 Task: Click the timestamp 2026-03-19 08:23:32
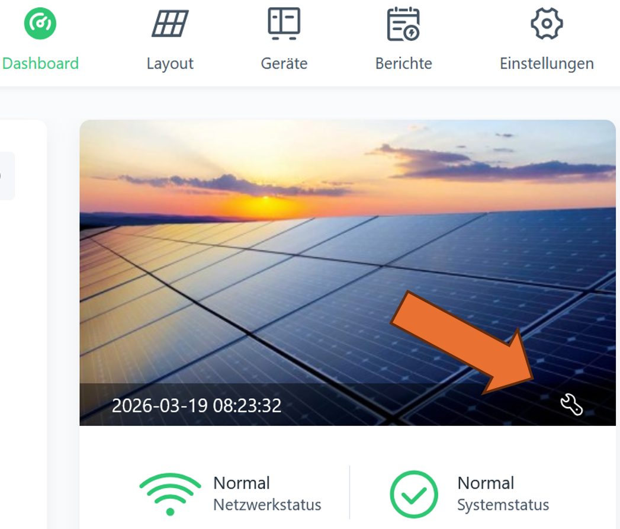coord(197,406)
